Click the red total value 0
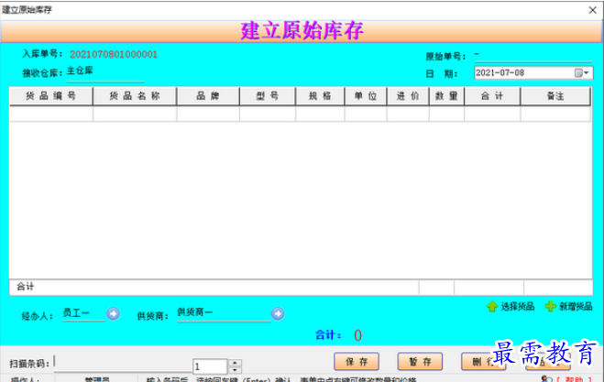The width and height of the screenshot is (604, 382). coord(357,335)
